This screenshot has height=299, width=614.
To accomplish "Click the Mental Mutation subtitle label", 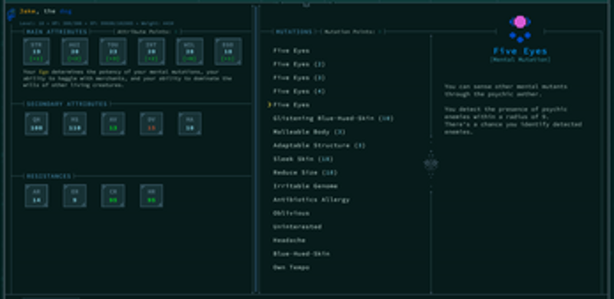I will coord(520,60).
